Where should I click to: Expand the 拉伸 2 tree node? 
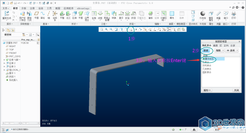tap(4, 63)
